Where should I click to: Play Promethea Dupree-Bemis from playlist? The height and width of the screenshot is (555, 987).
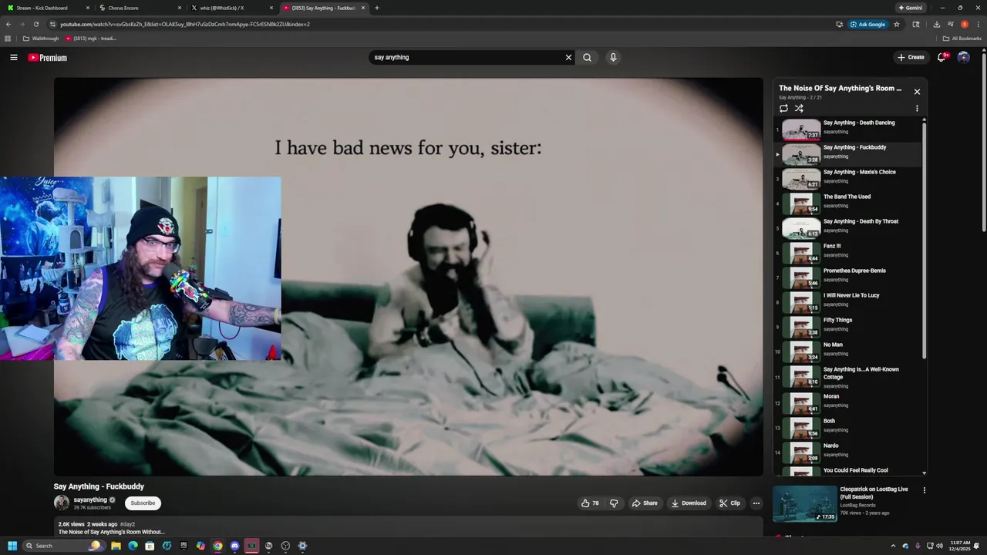point(848,277)
